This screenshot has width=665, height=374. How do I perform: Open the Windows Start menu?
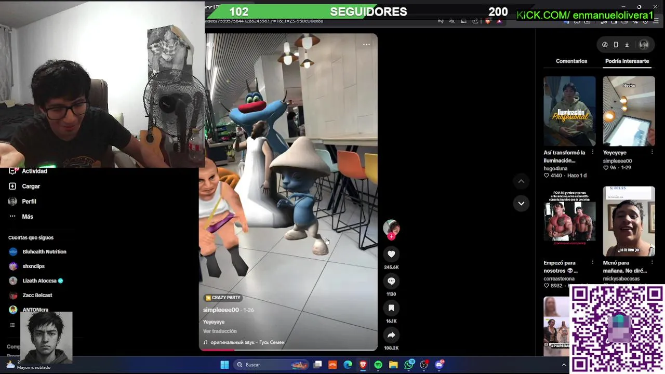click(x=224, y=365)
